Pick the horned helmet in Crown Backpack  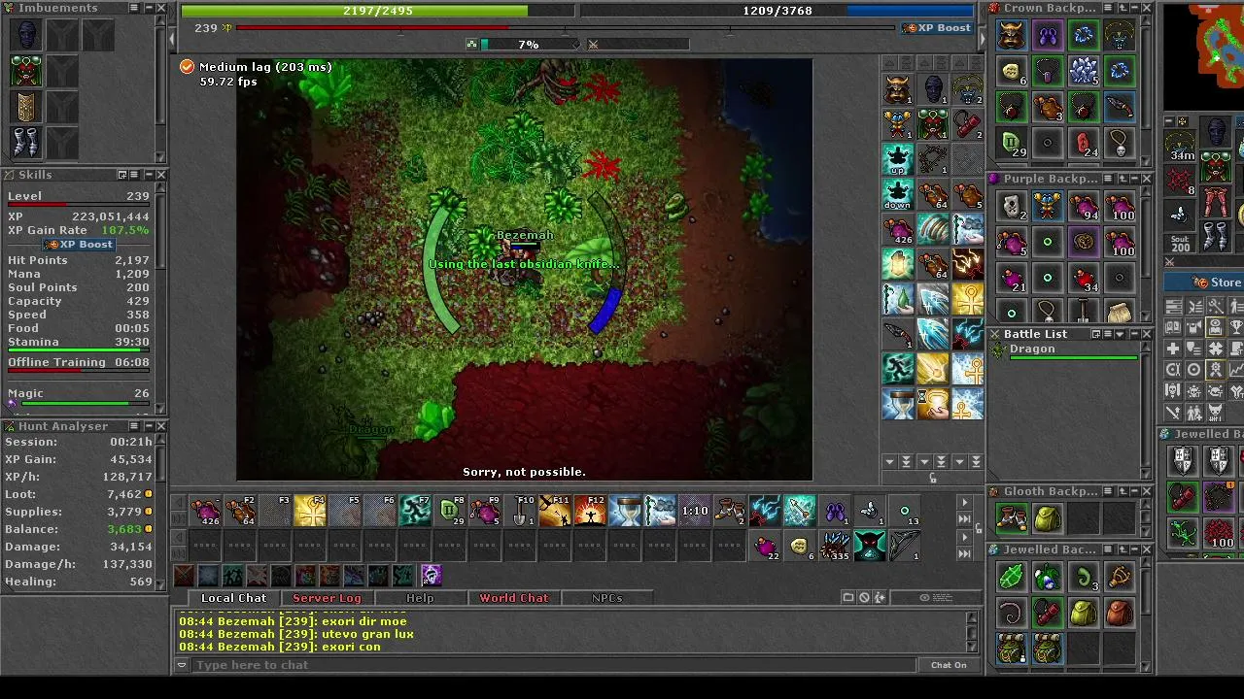[1012, 36]
